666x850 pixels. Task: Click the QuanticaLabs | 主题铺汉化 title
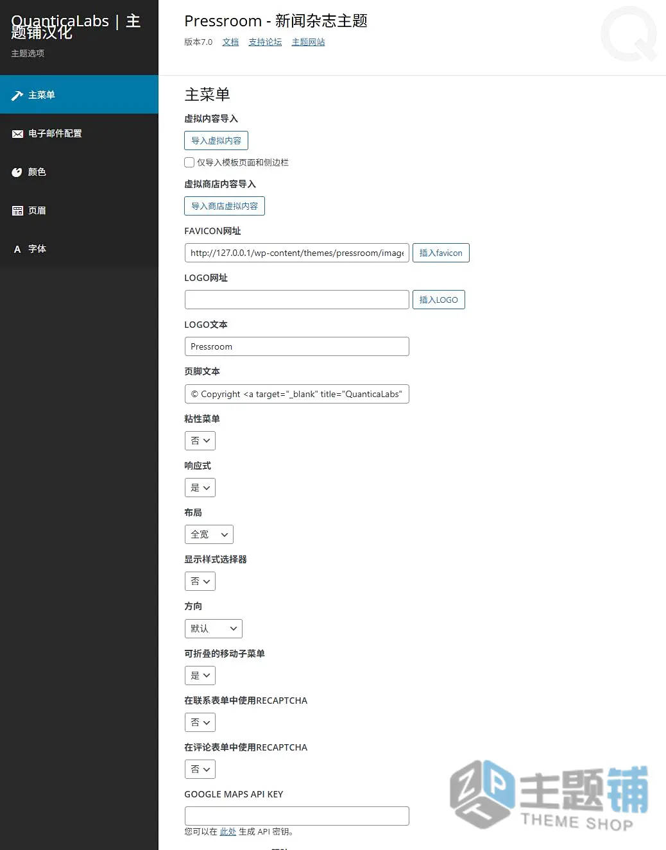pyautogui.click(x=76, y=26)
